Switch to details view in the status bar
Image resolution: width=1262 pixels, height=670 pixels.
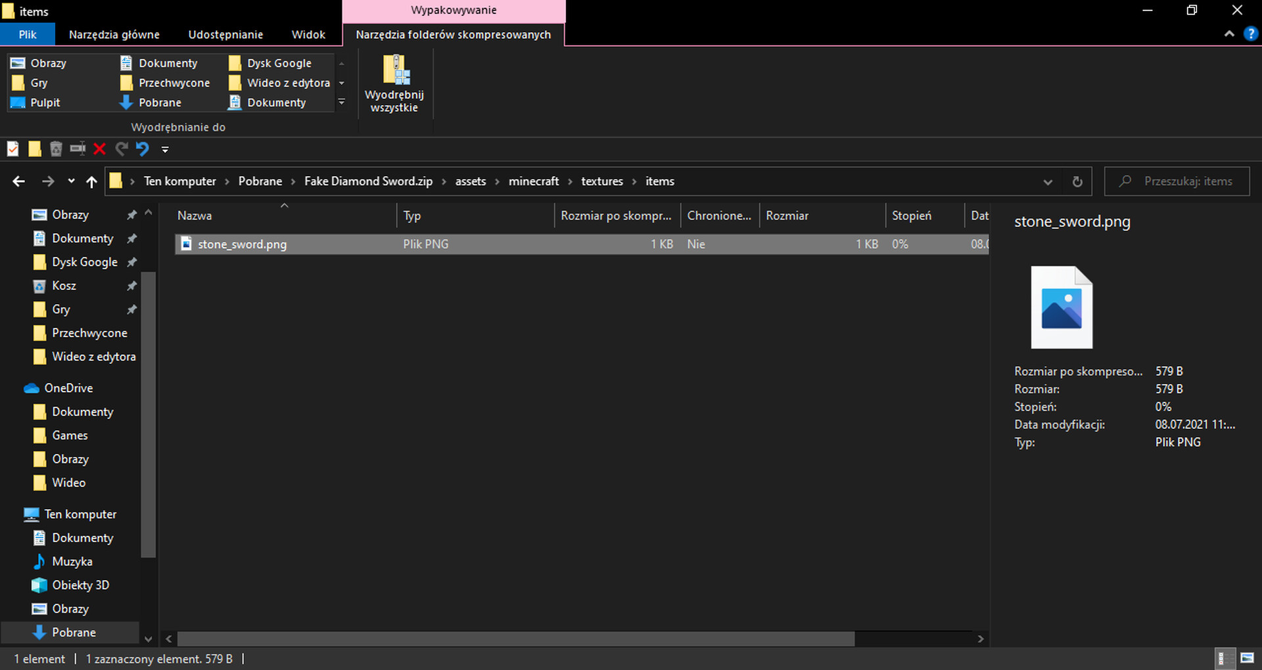1224,658
